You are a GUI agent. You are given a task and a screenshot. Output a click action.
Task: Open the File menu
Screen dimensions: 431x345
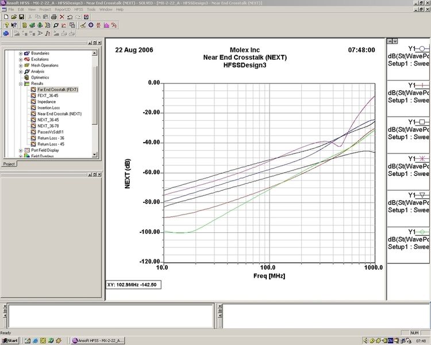point(11,9)
